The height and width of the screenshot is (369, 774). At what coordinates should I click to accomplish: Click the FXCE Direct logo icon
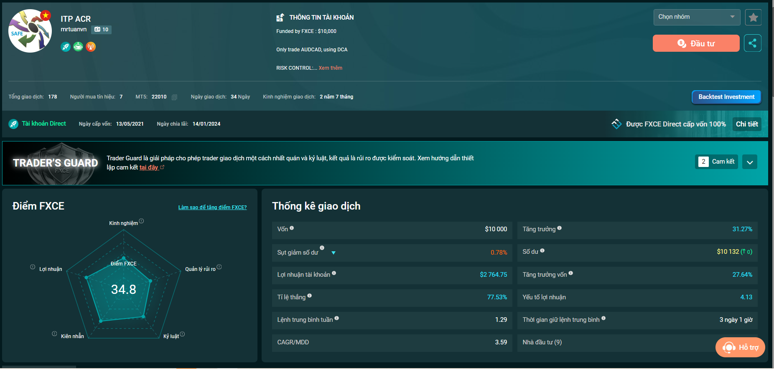click(x=616, y=124)
